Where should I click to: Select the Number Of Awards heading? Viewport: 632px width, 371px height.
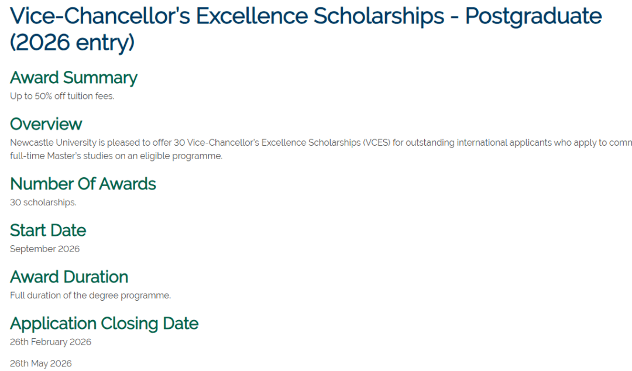83,184
